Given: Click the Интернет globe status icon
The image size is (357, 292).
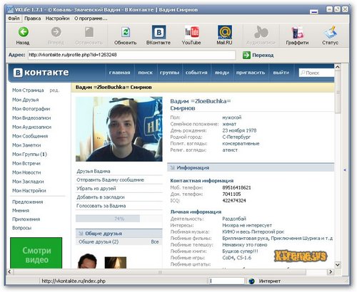Looking at the screenshot, I should point(251,281).
